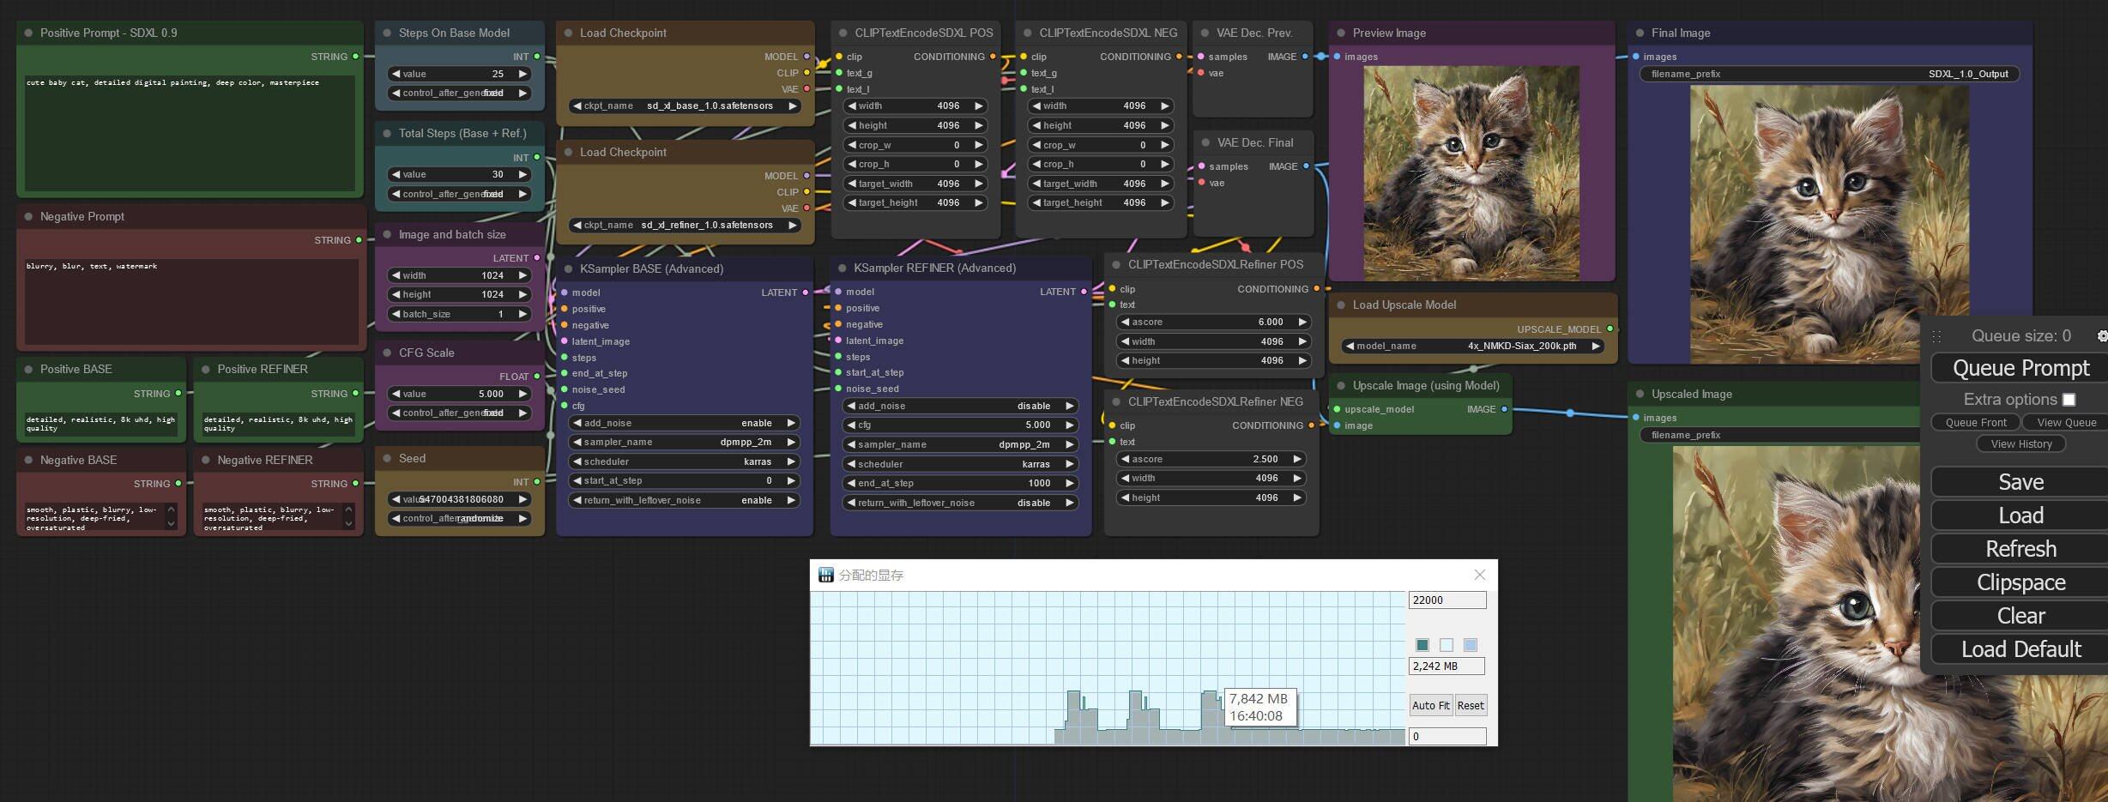The image size is (2108, 802).
Task: Click the View Queue button
Action: (2066, 422)
